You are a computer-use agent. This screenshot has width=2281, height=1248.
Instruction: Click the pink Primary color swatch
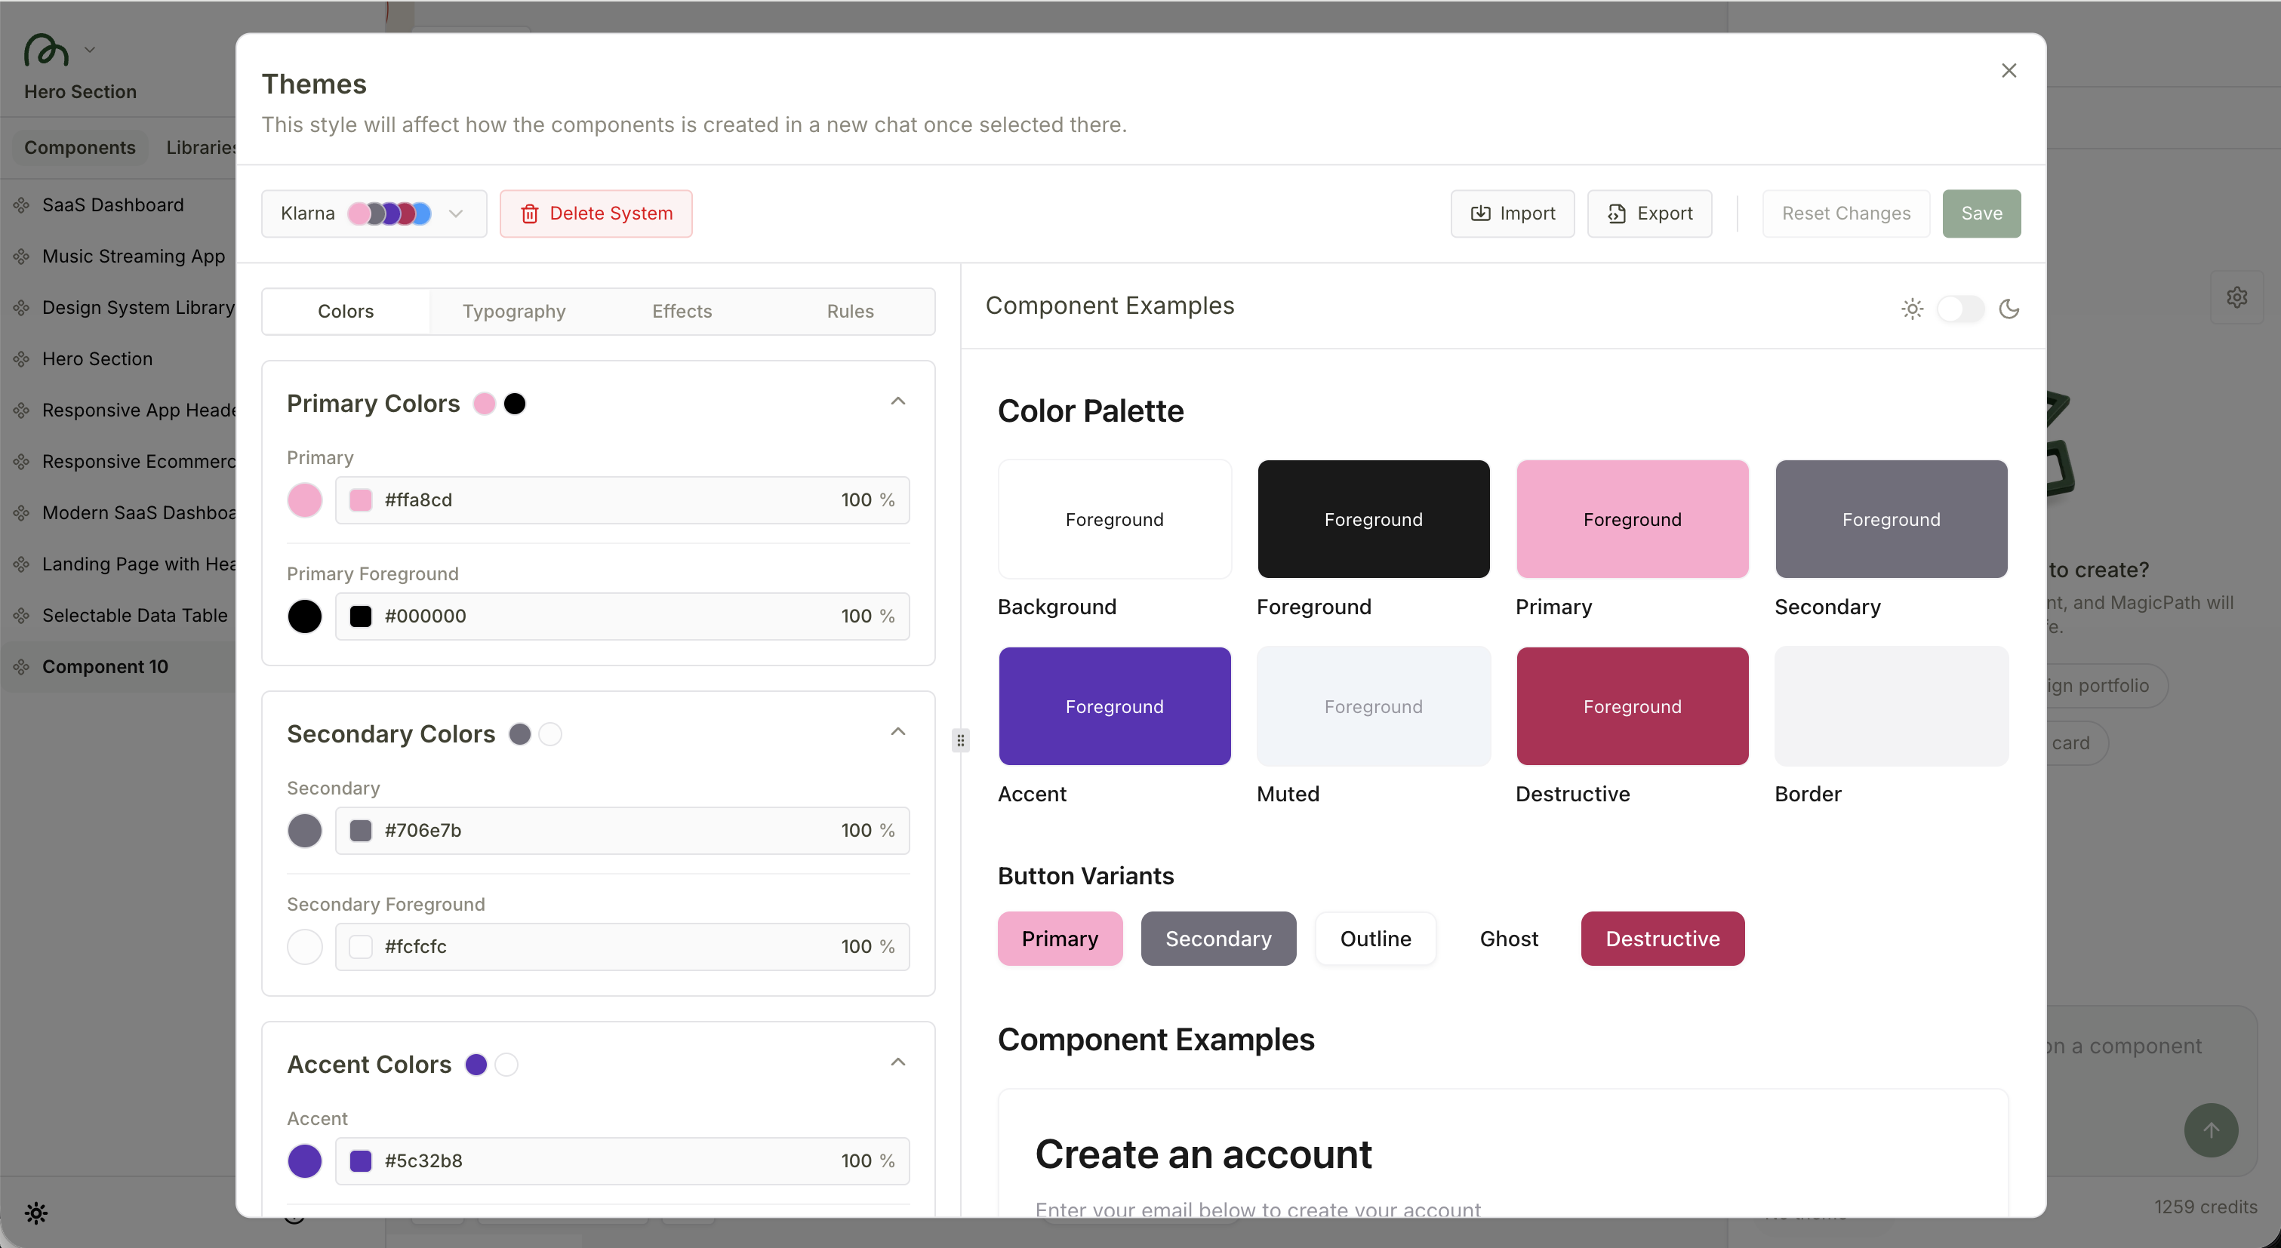(x=305, y=500)
